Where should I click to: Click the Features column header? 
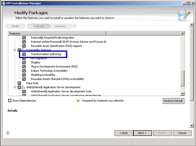click(x=57, y=33)
